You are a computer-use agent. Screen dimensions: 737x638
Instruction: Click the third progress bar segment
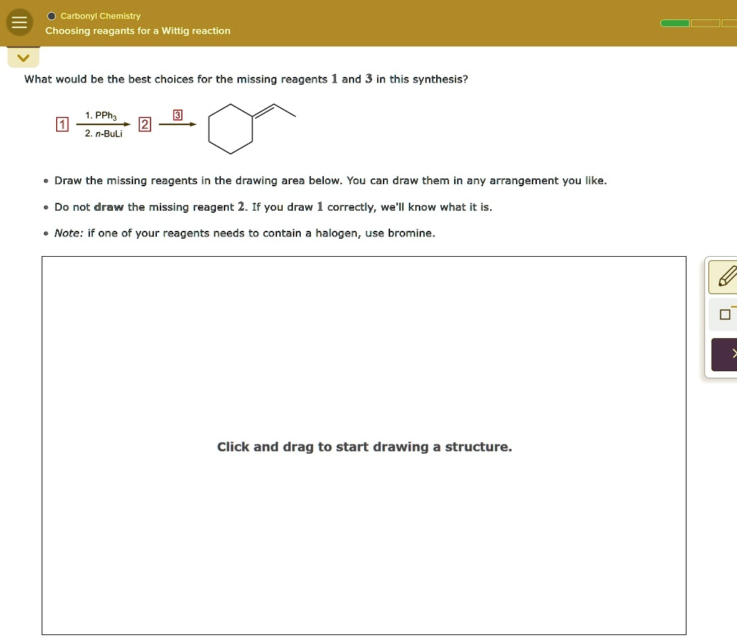click(730, 23)
